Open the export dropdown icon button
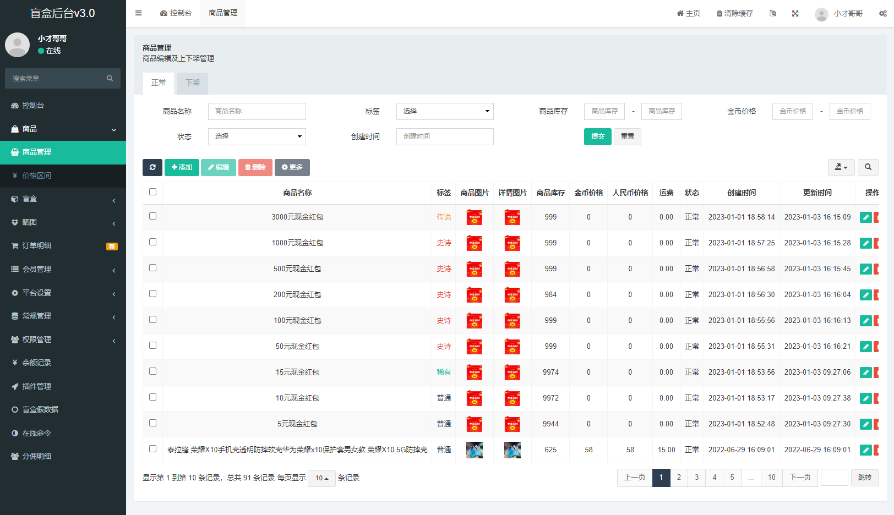The image size is (894, 515). click(x=841, y=167)
